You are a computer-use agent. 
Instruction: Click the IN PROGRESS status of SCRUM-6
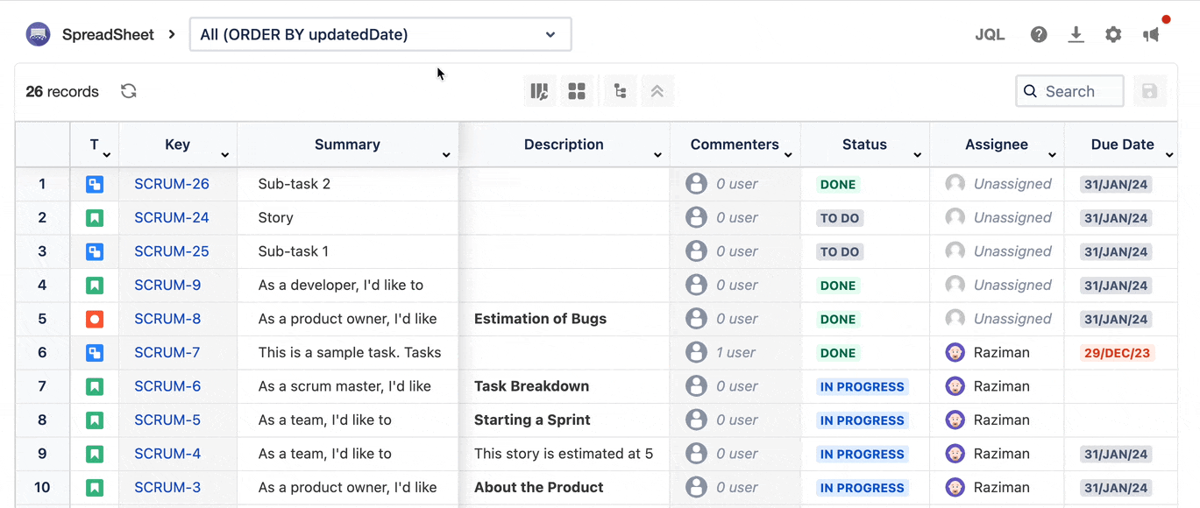click(x=862, y=387)
